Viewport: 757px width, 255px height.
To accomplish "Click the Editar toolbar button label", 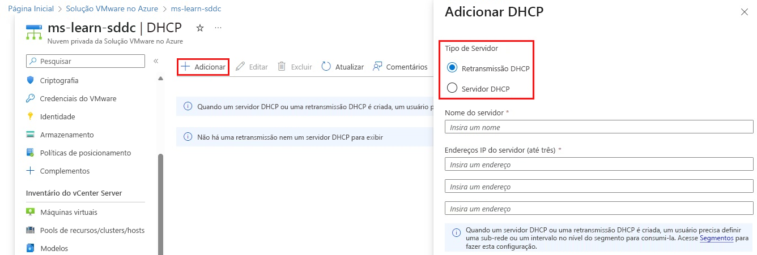I will point(258,67).
